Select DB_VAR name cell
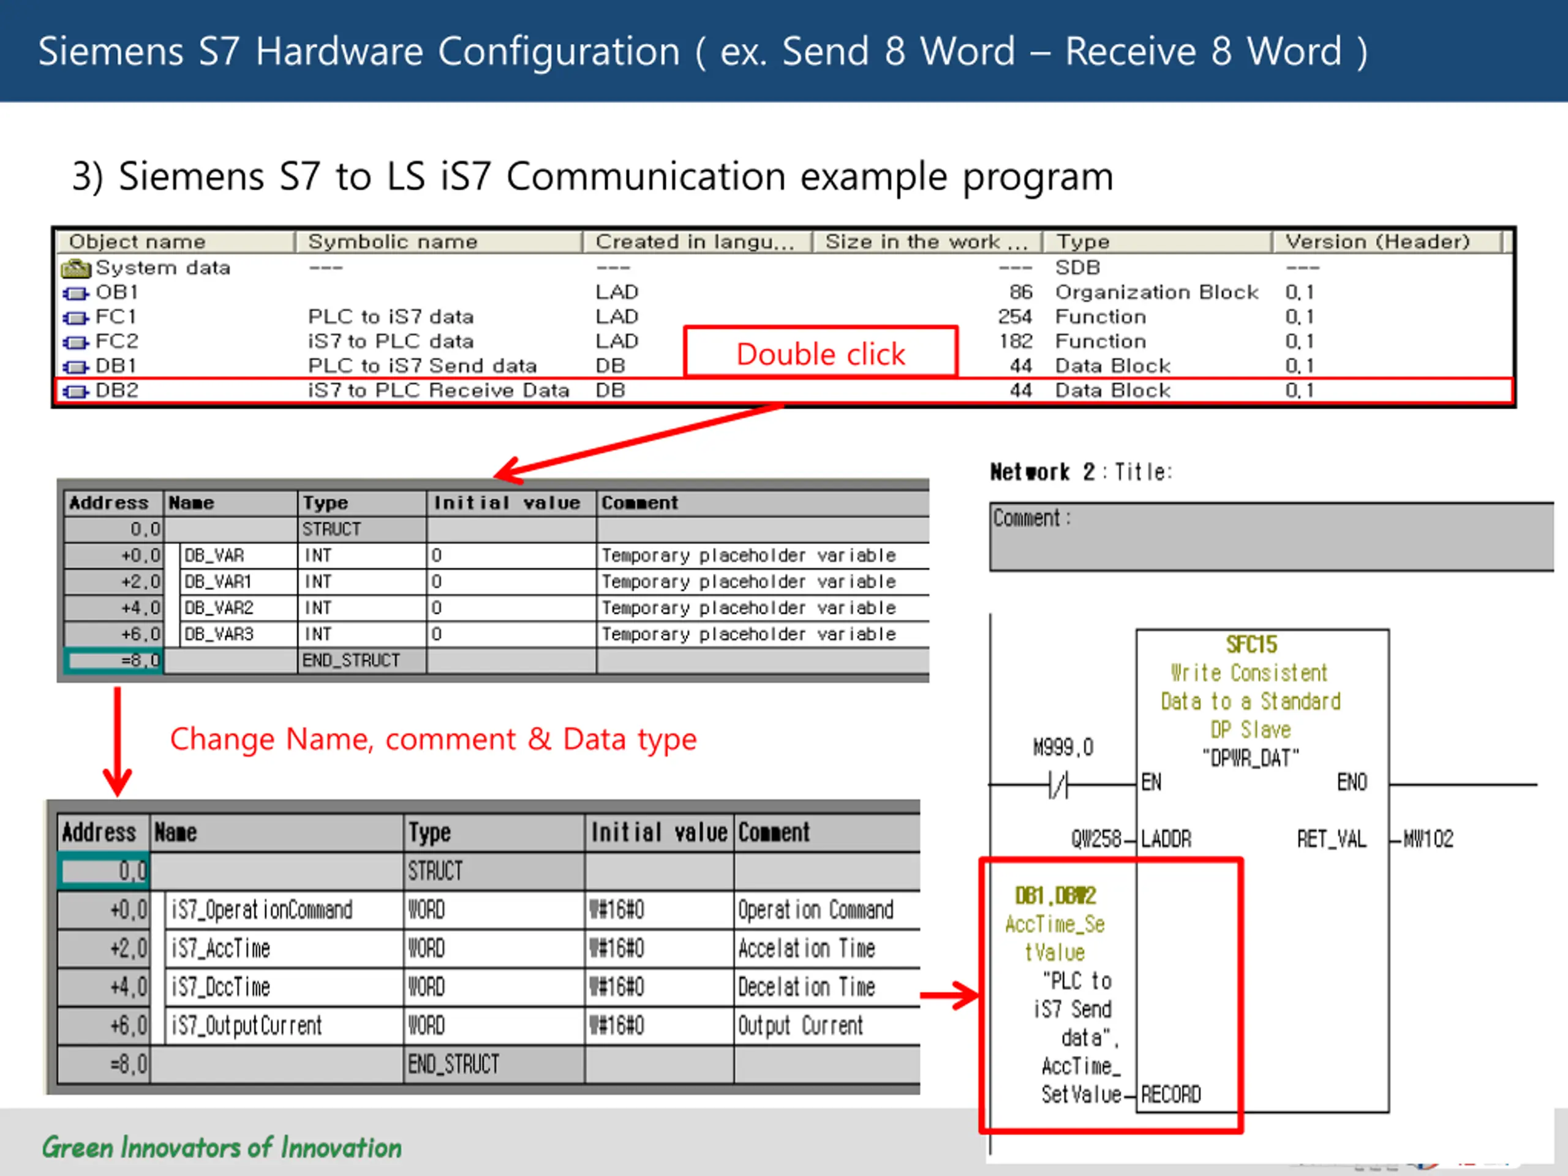Screen dimensions: 1568x1176 tap(239, 556)
